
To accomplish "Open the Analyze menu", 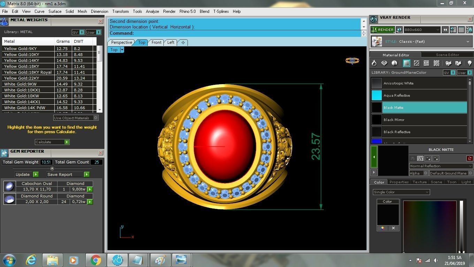I will (152, 11).
